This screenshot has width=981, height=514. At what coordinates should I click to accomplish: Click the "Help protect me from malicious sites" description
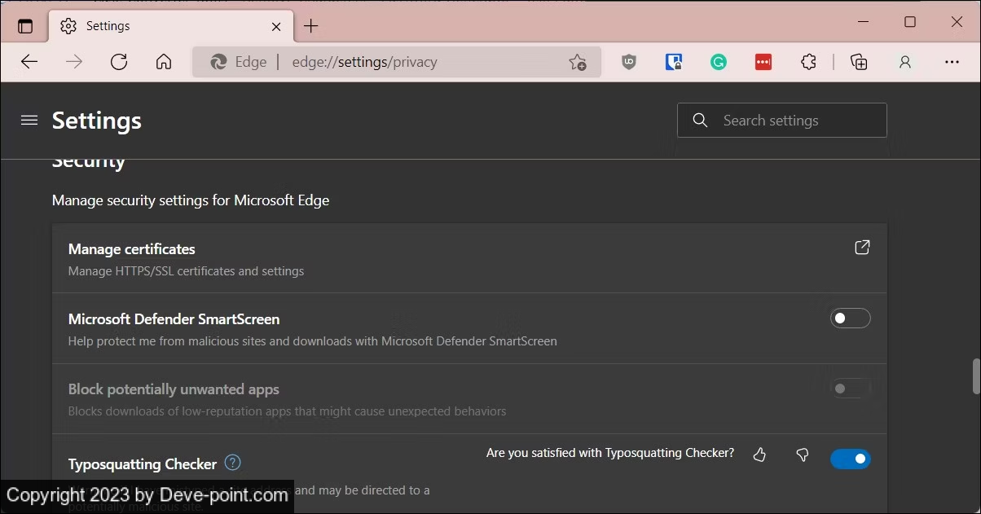click(313, 341)
